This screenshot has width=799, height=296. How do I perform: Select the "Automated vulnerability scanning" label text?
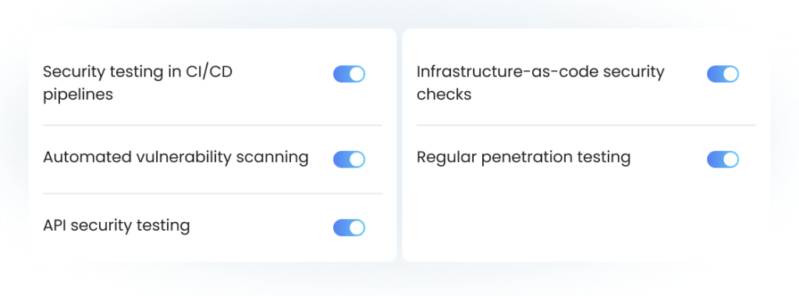176,157
